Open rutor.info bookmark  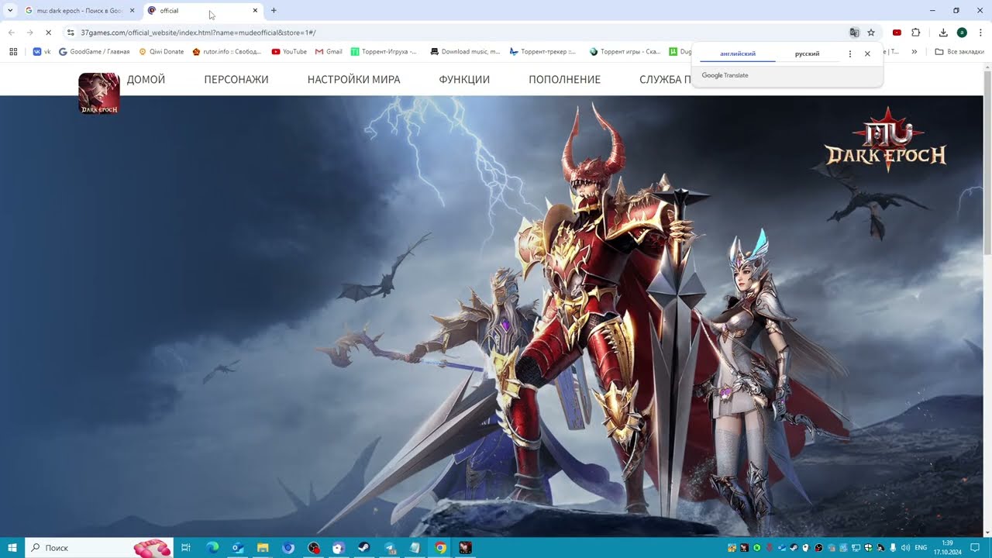[x=227, y=52]
